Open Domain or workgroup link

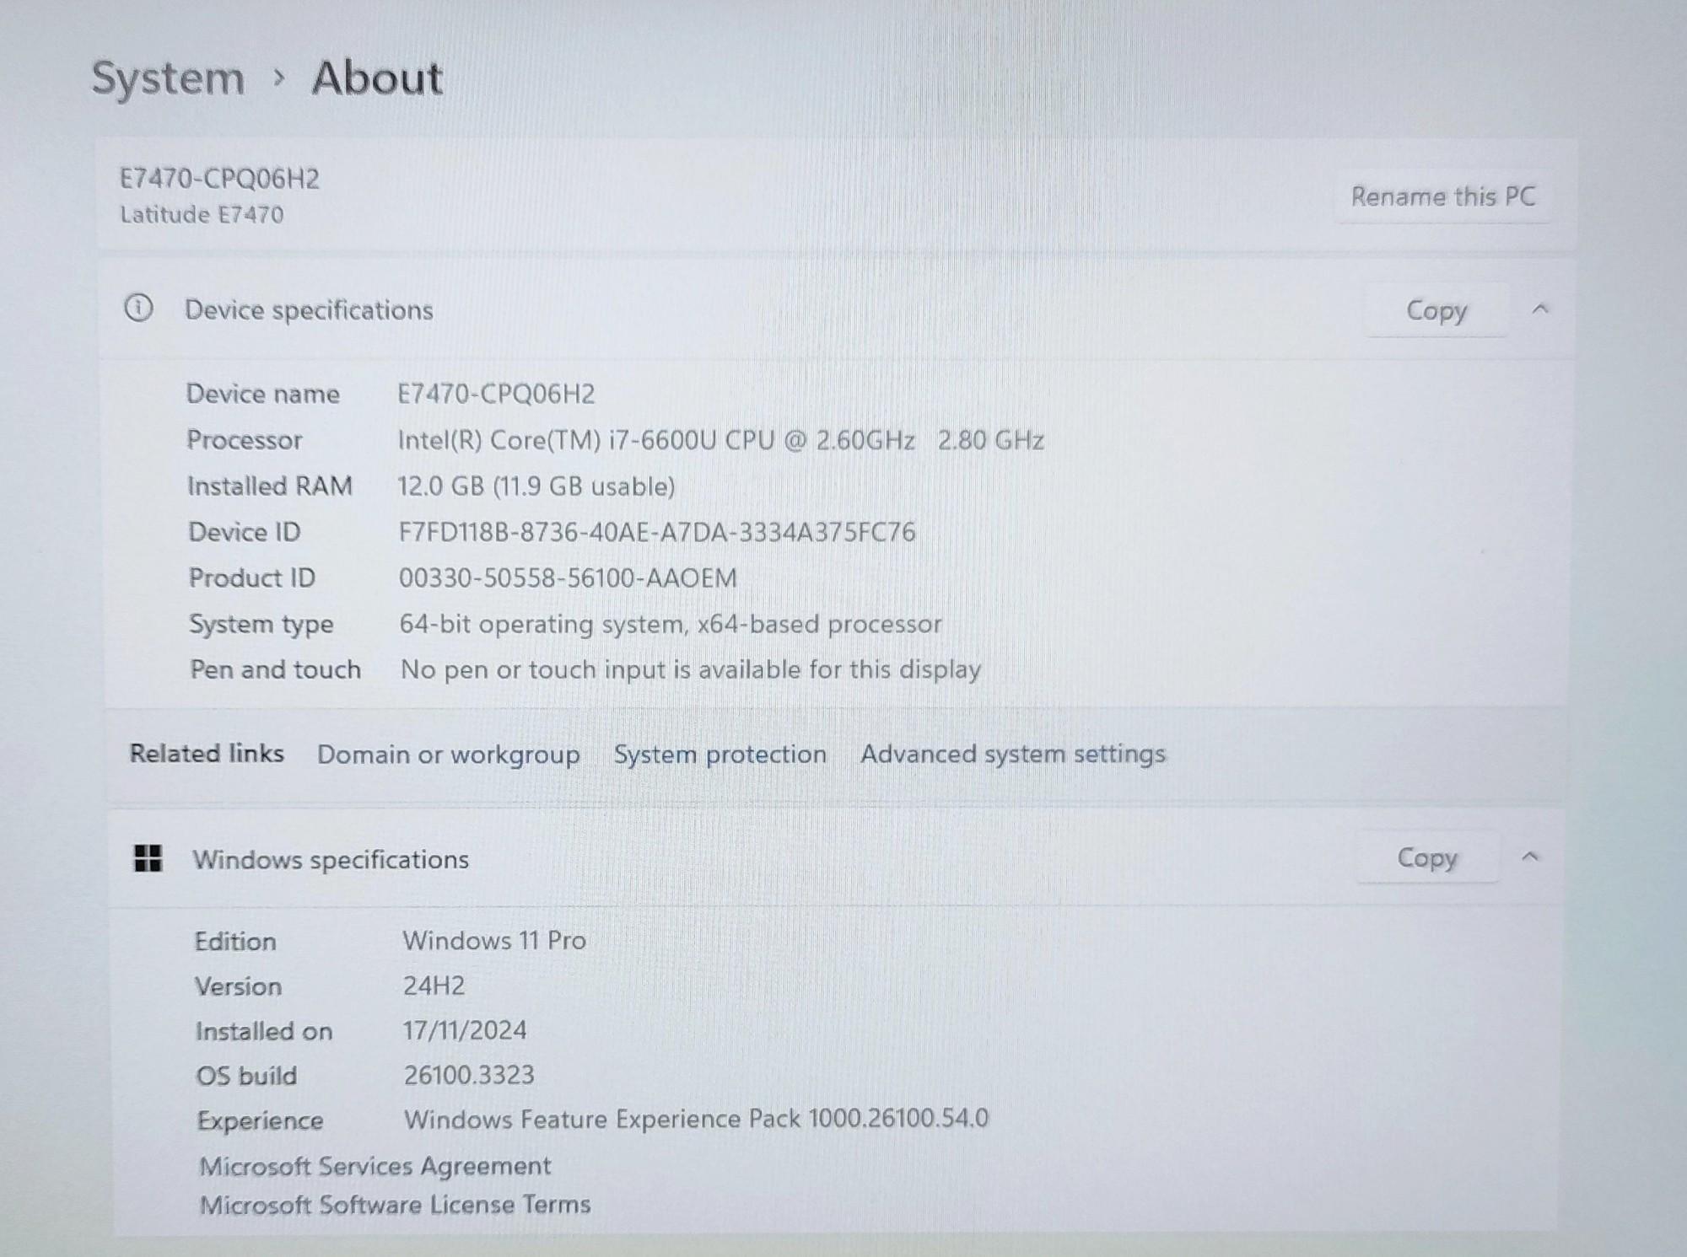click(x=448, y=755)
